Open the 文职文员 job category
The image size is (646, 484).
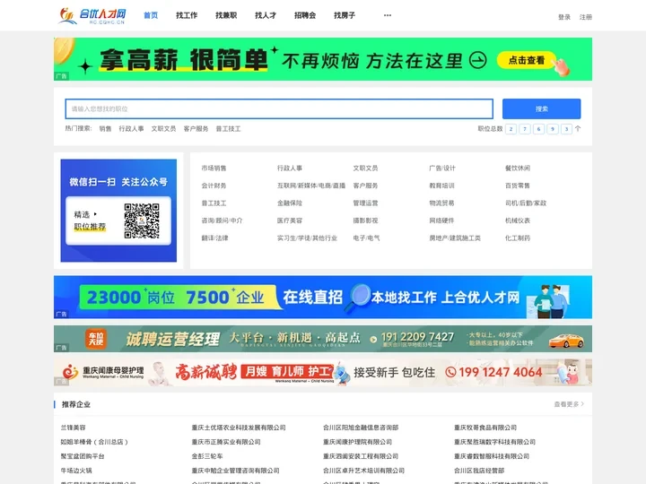tap(365, 168)
